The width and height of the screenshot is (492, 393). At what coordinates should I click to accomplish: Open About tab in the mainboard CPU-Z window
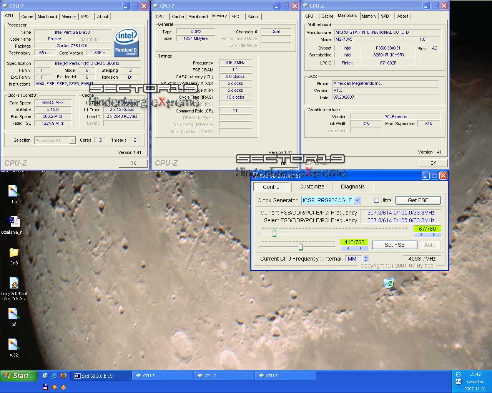tap(403, 16)
